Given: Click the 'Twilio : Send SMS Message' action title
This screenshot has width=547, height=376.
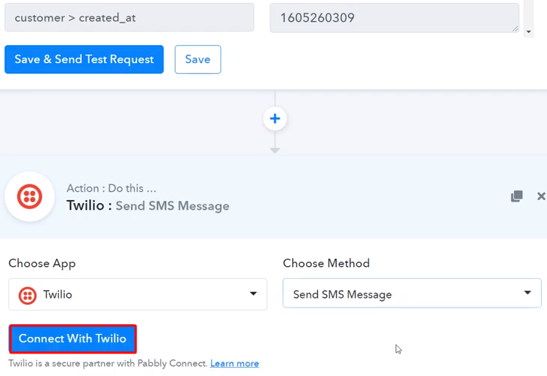Looking at the screenshot, I should (148, 206).
